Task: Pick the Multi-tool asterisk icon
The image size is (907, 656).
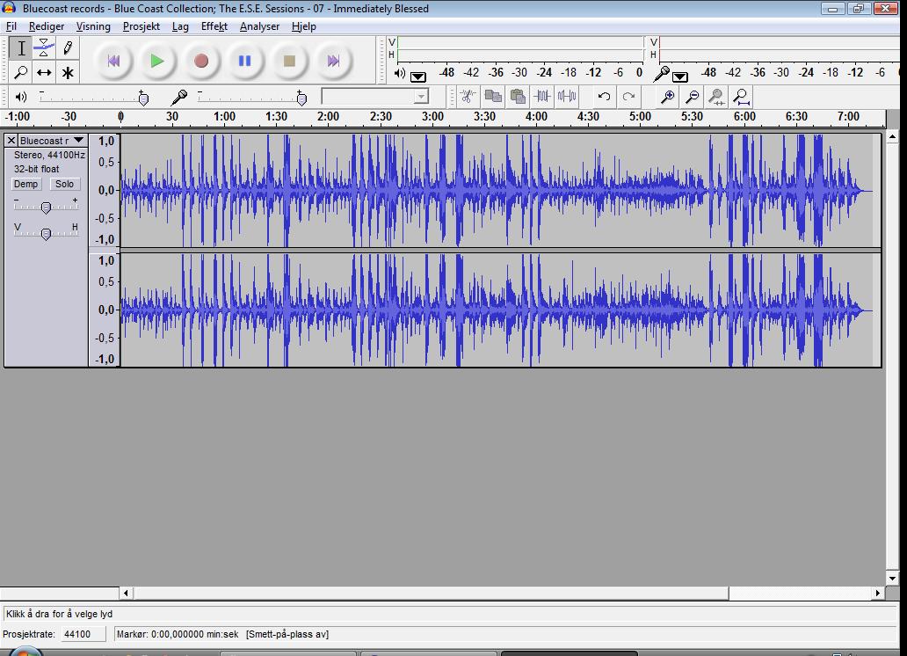Action: click(x=68, y=73)
